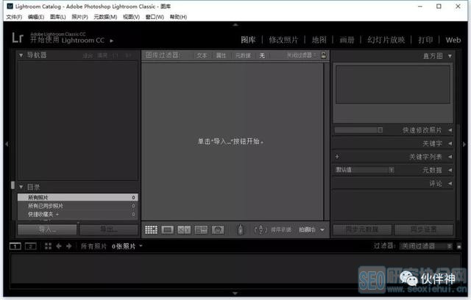The image size is (471, 300).
Task: Open the 窗口(W) menu
Action: click(155, 17)
